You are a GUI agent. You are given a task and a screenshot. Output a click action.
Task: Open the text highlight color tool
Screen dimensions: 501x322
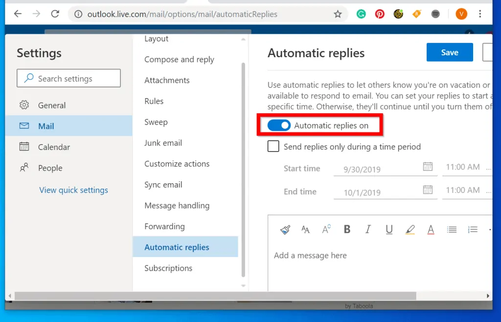(x=410, y=230)
